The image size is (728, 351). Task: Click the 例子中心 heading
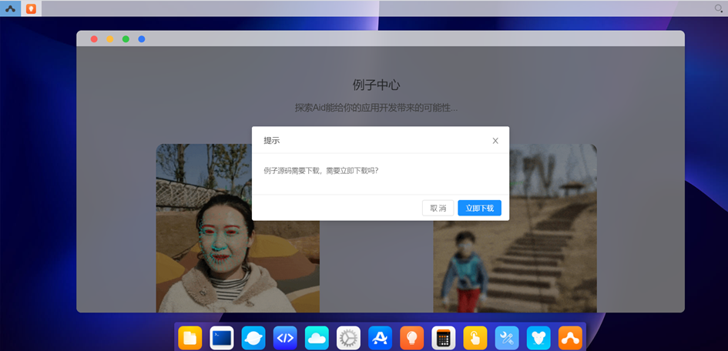coord(377,85)
